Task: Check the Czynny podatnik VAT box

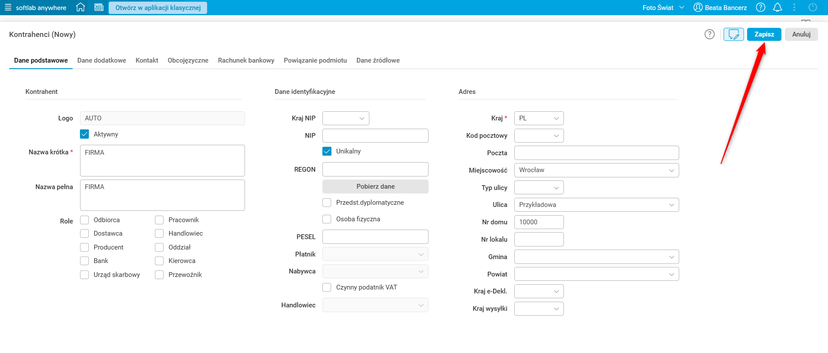Action: coord(327,287)
